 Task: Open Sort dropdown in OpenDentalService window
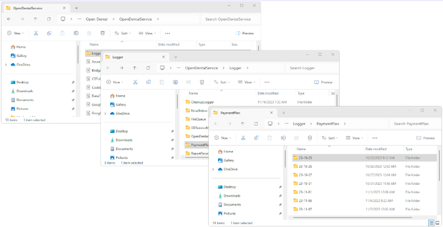click(123, 33)
